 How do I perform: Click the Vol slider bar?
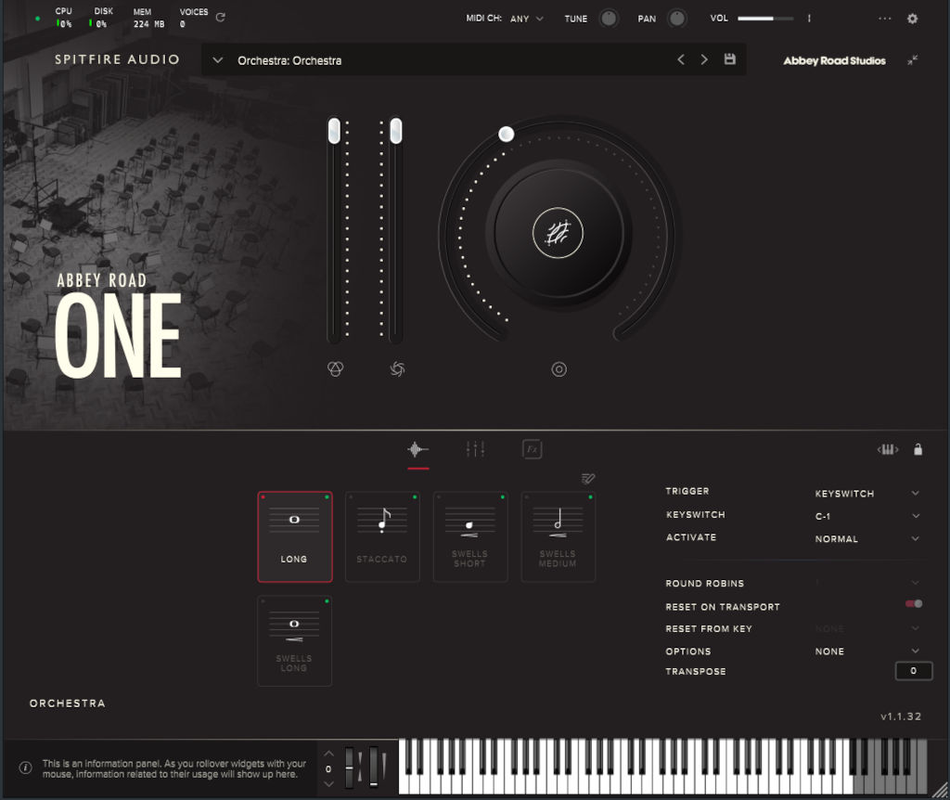[x=765, y=19]
